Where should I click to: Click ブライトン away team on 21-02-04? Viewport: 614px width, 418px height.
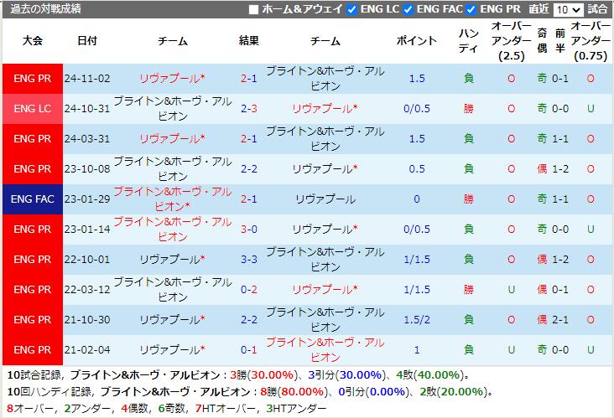pos(325,349)
